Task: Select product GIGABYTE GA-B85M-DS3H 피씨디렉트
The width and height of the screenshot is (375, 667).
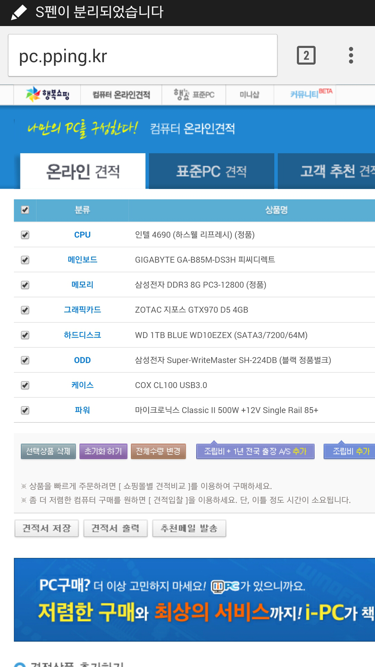Action: click(x=205, y=260)
